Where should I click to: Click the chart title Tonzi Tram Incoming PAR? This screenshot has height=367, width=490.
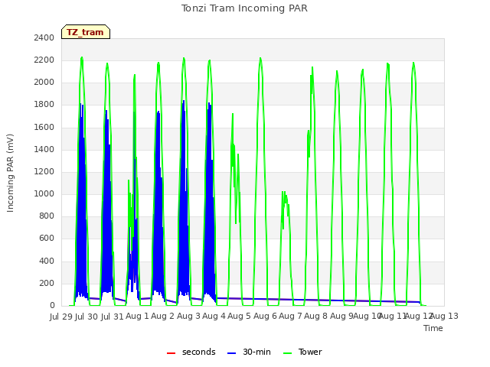(244, 8)
